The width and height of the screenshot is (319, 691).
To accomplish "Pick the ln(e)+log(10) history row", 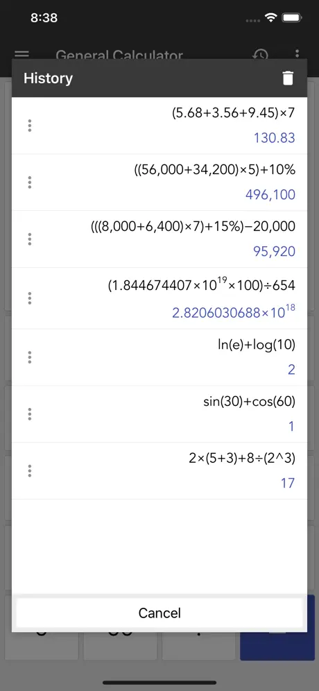I will [x=159, y=357].
